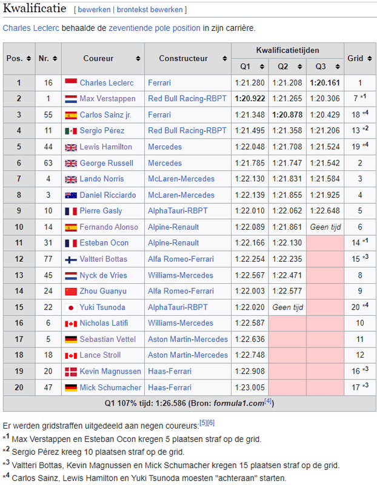
Task: Click French flag beside Pierre Gasly
Action: pyautogui.click(x=71, y=211)
